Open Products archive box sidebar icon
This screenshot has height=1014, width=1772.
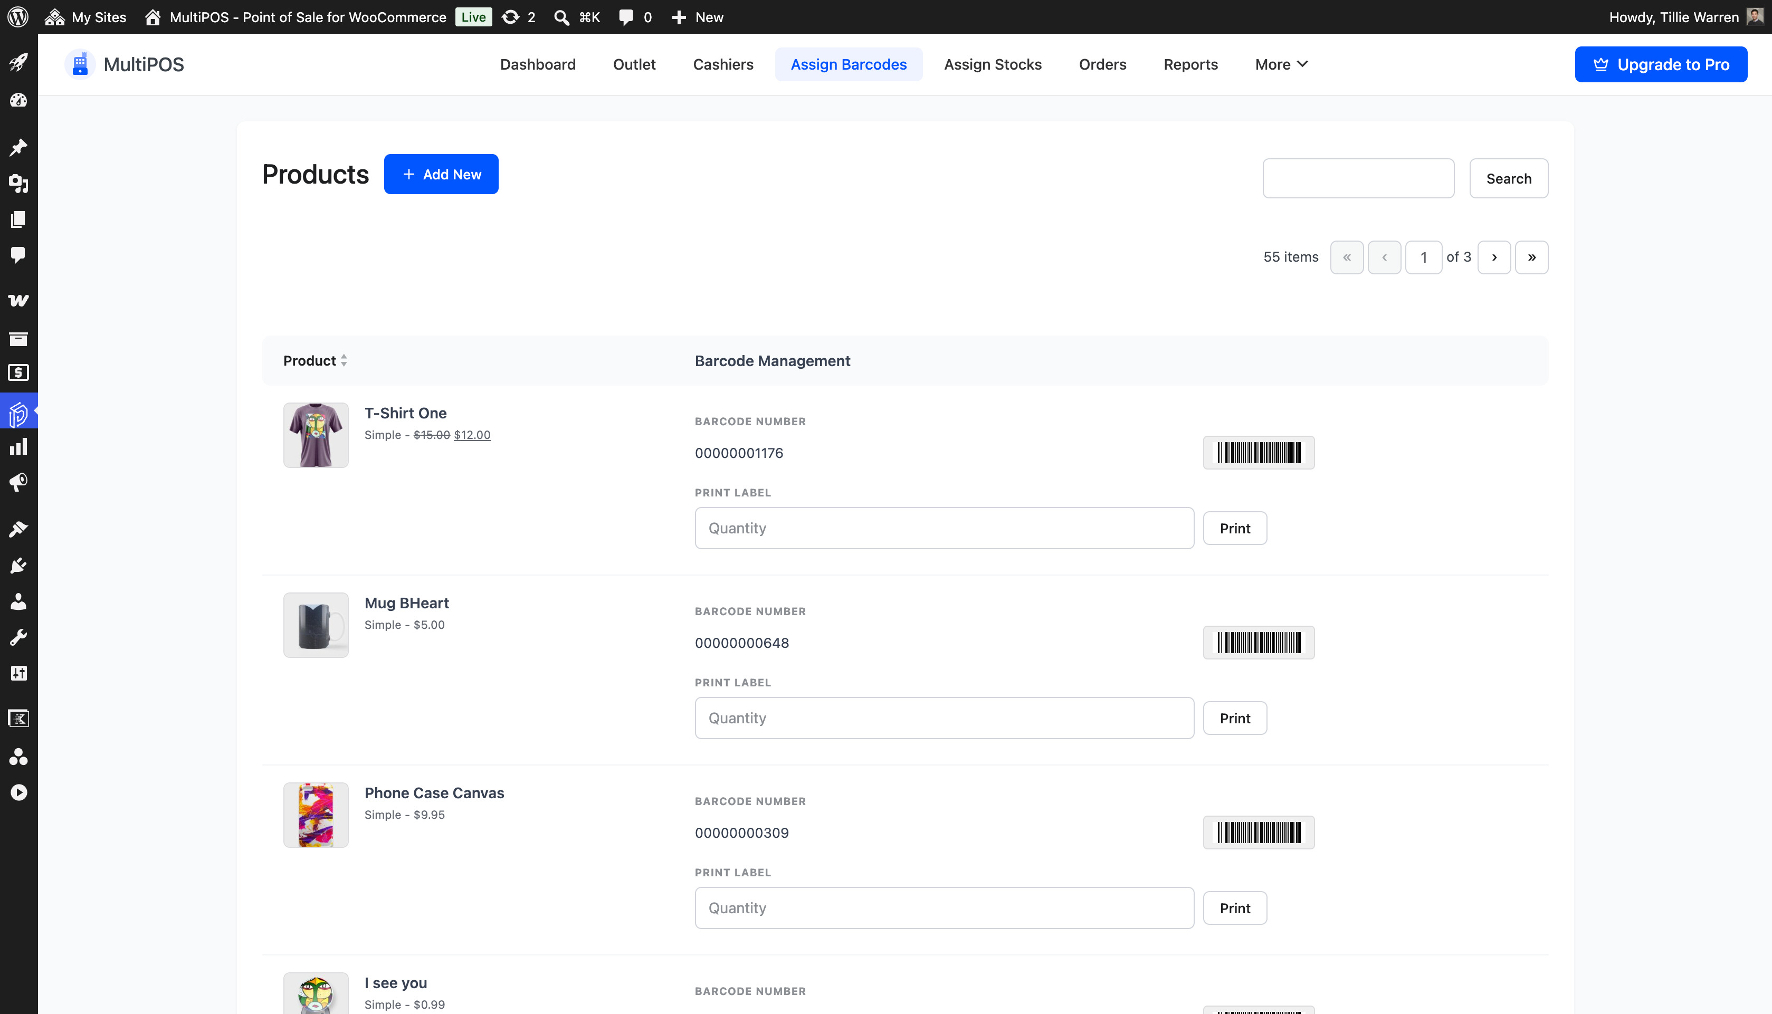pyautogui.click(x=19, y=339)
